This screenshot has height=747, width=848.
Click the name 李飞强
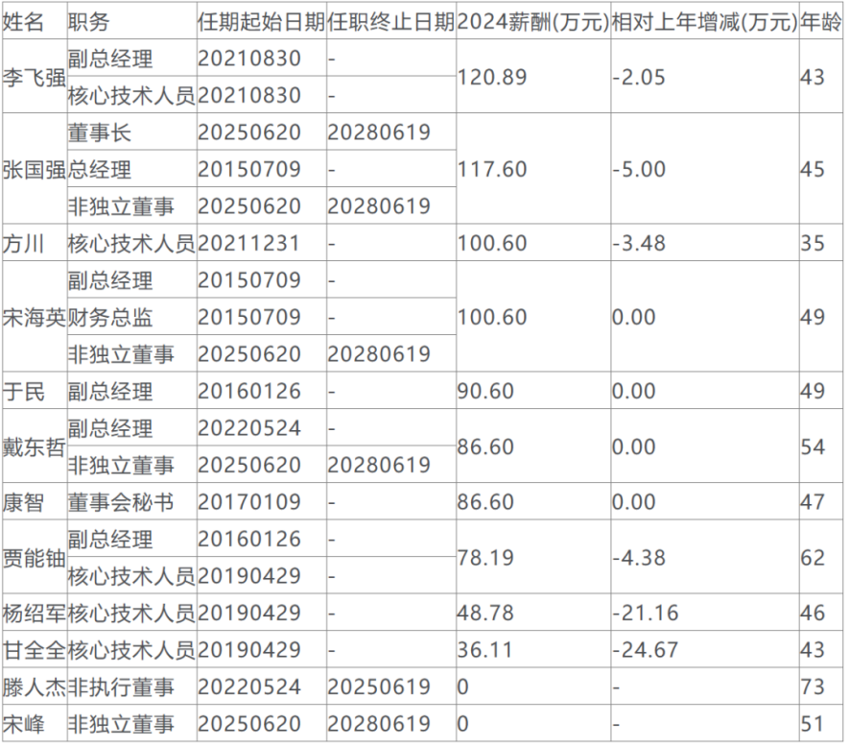34,78
